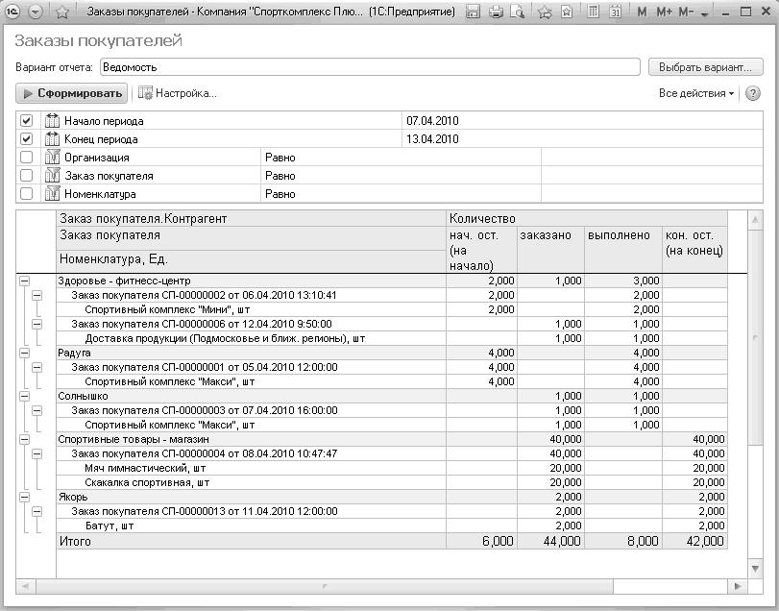Click the help question mark icon

753,93
